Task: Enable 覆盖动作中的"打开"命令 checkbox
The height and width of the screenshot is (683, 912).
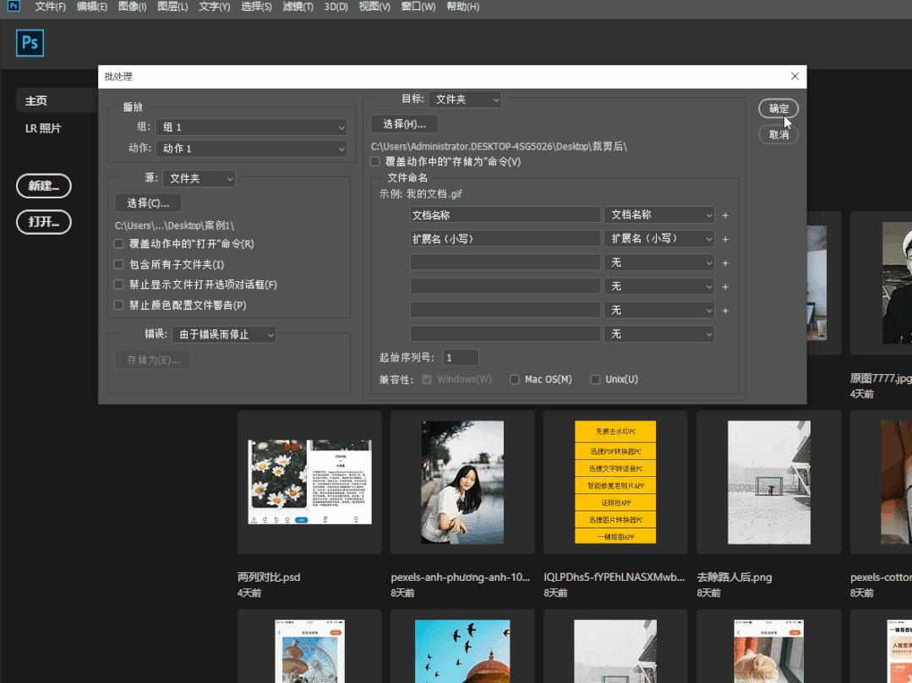Action: coord(119,244)
